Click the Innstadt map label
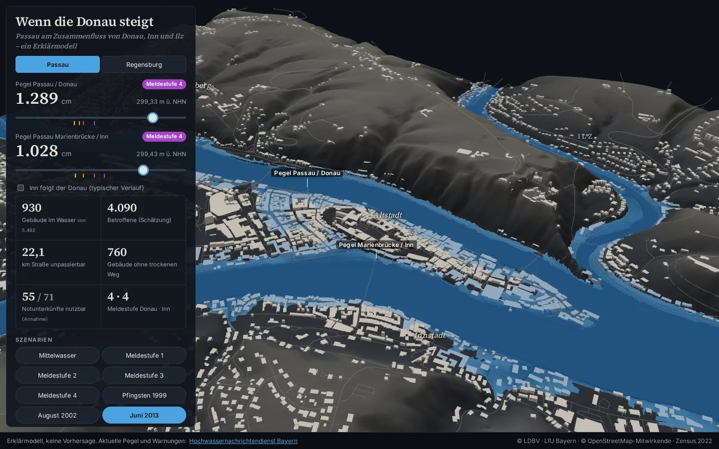 [429, 335]
